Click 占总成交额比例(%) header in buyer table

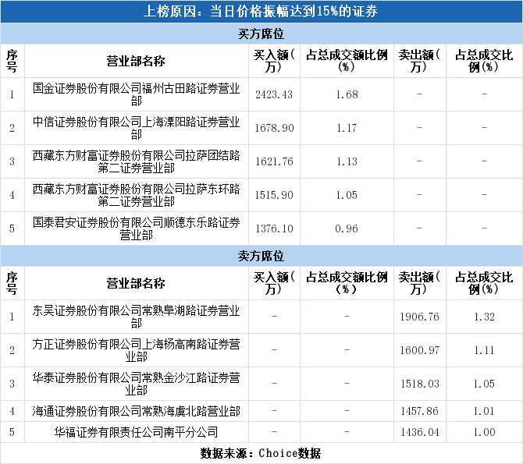(x=347, y=61)
